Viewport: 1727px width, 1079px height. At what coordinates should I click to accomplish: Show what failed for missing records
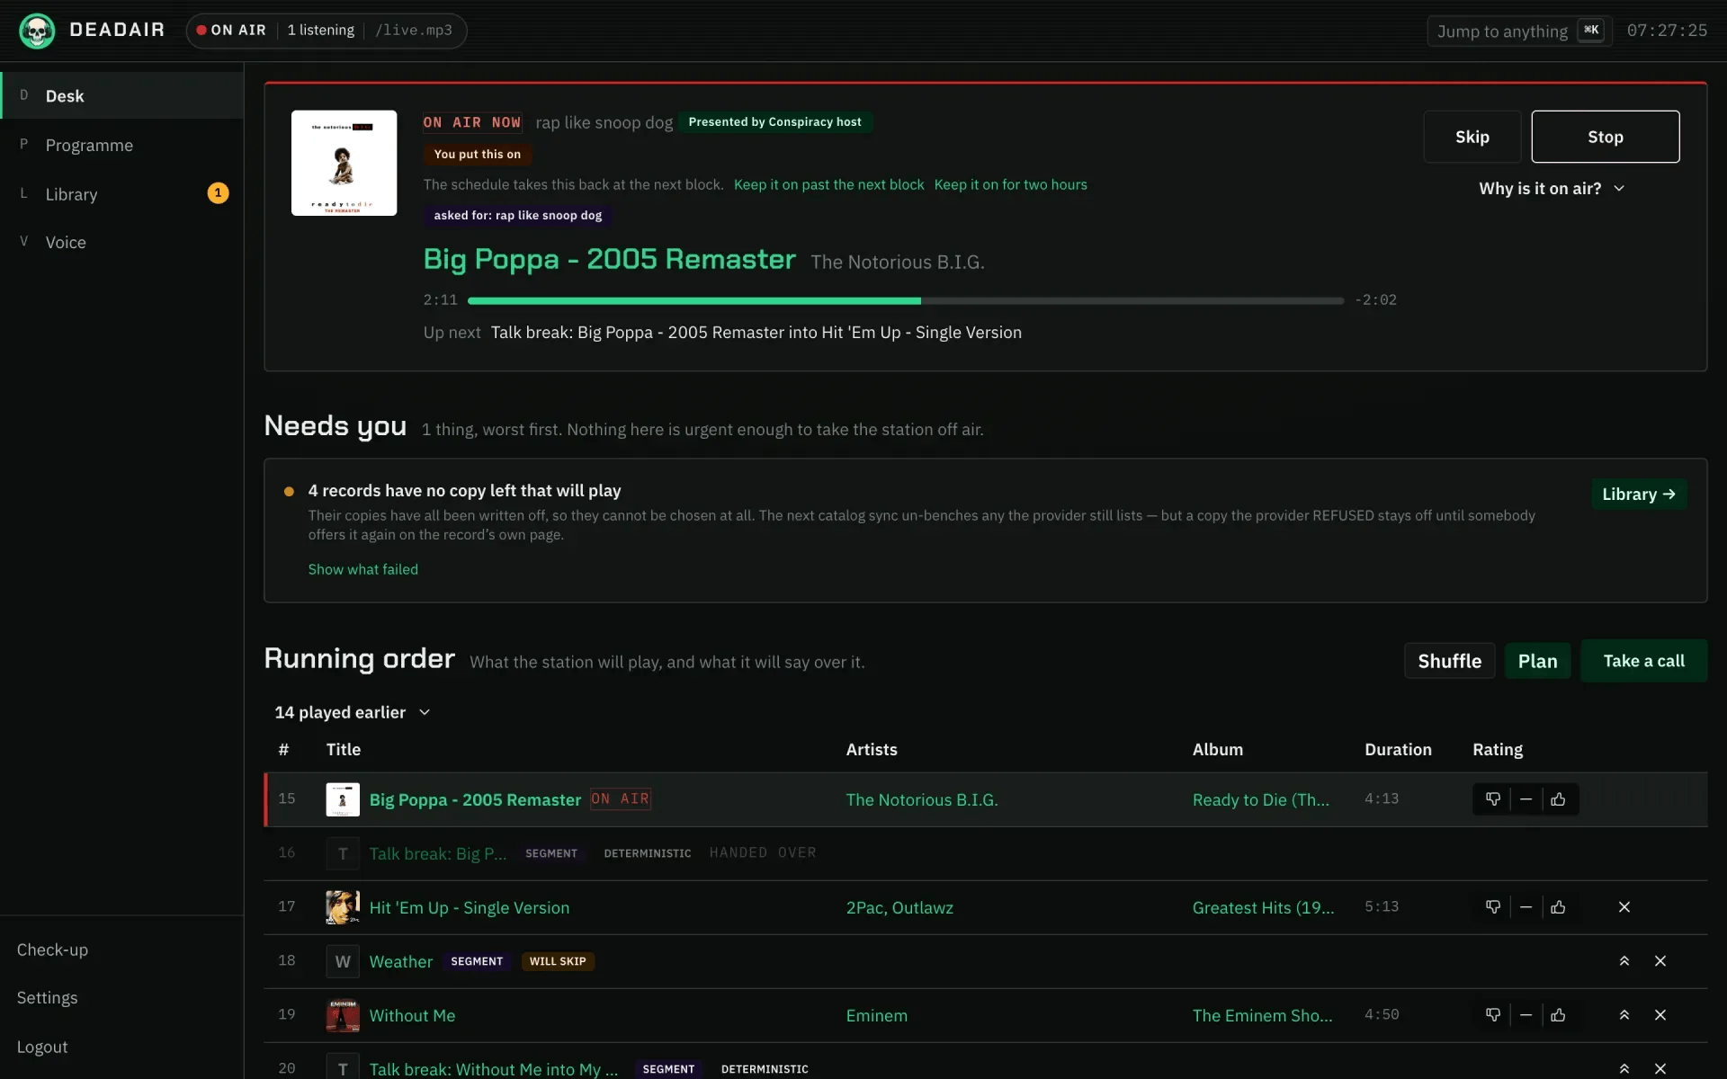tap(363, 569)
